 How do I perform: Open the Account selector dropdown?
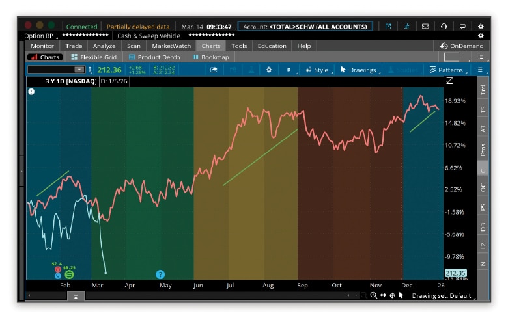point(305,27)
